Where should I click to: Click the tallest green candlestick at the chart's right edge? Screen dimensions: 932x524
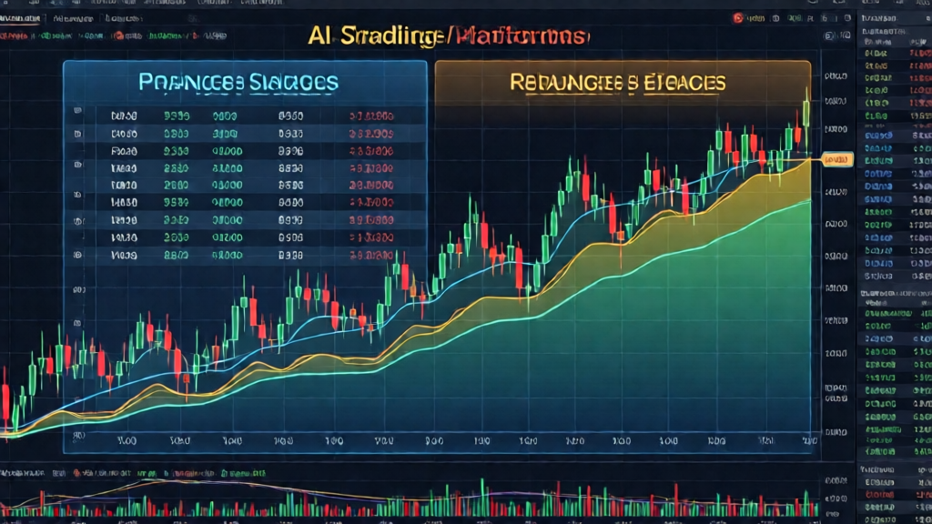pos(806,113)
